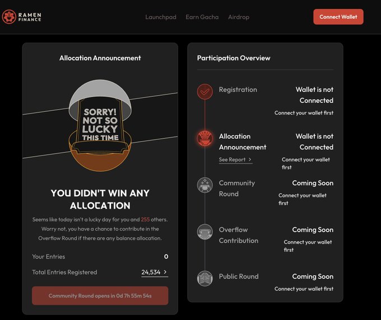Click the Community Round countdown button
Image resolution: width=381 pixels, height=320 pixels.
pos(100,296)
